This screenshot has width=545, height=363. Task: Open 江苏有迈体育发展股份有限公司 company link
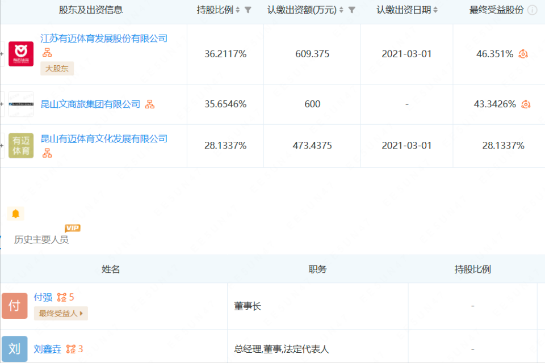[104, 39]
